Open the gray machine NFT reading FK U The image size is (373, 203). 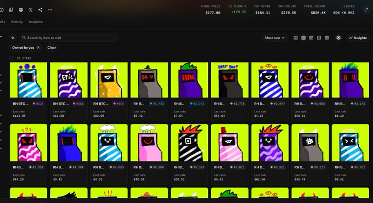[x=149, y=80]
